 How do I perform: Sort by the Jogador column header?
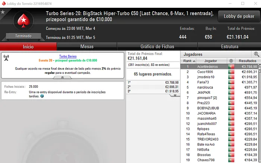[211, 61]
